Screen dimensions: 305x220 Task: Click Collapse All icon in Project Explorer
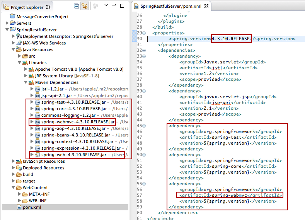pos(77,6)
